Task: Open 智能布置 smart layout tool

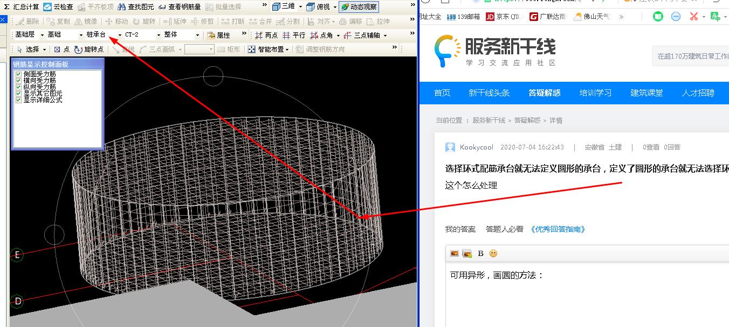Action: click(266, 49)
